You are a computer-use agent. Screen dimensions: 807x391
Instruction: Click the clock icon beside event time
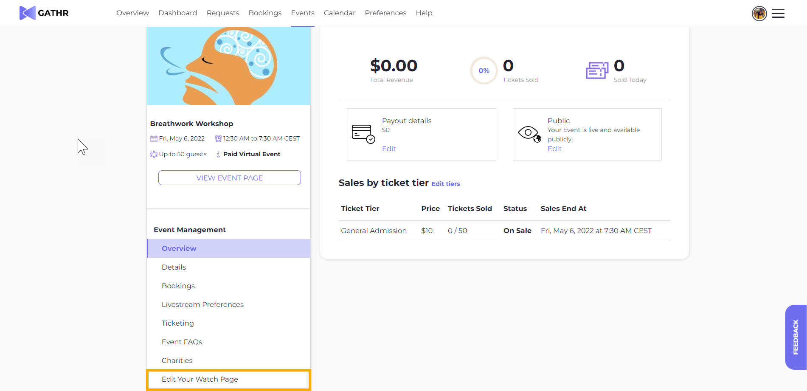(x=218, y=139)
